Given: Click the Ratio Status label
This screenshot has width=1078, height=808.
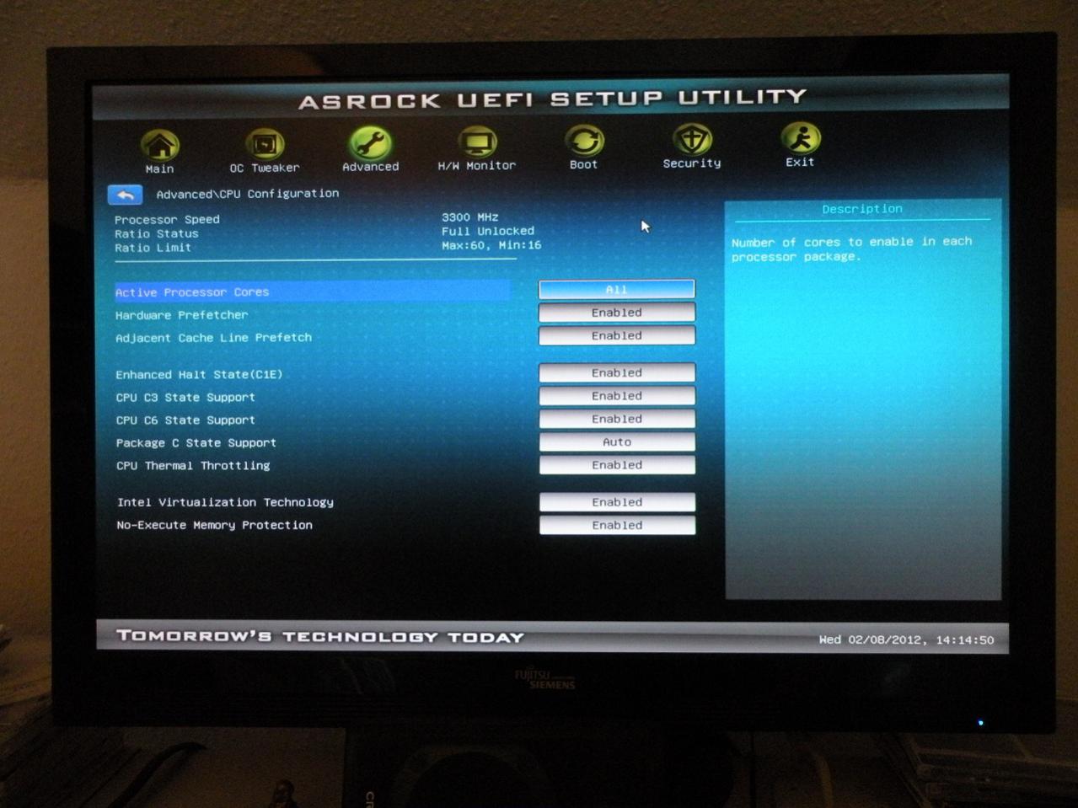Looking at the screenshot, I should pos(157,234).
